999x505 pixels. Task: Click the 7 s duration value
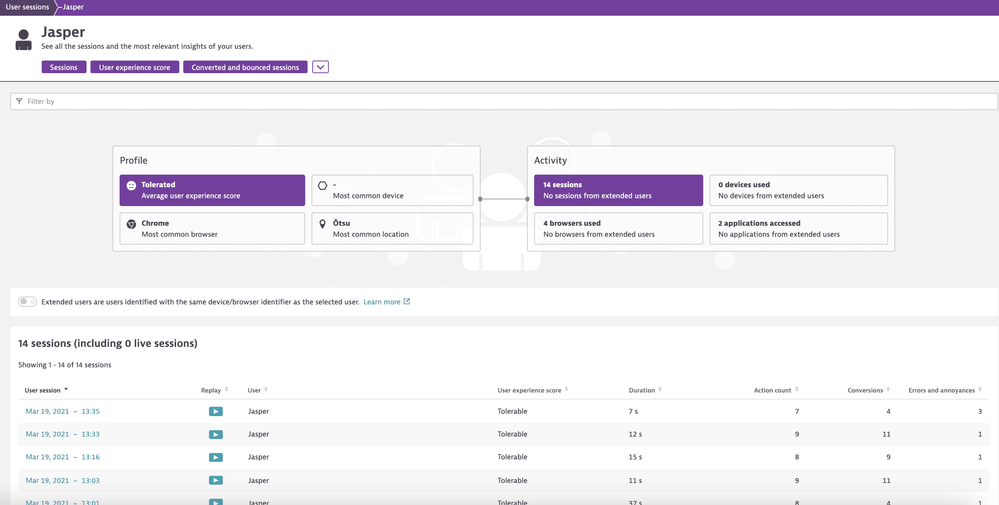click(x=633, y=411)
